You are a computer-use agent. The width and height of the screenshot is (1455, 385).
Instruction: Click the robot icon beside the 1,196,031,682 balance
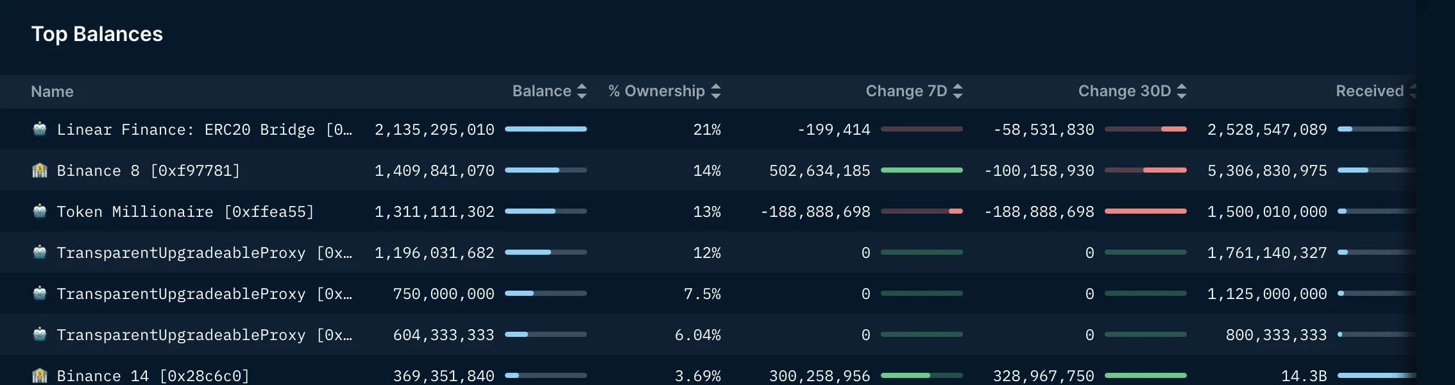pyautogui.click(x=40, y=252)
